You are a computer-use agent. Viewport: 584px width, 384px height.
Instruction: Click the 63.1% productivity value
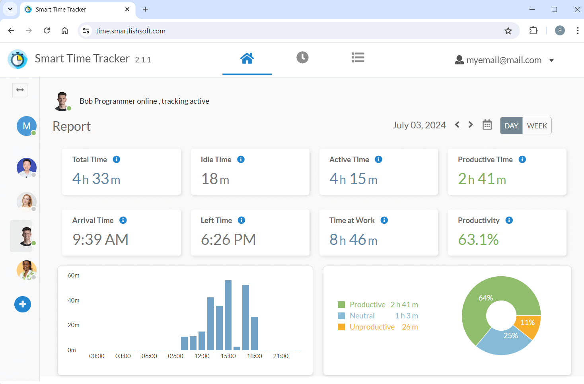(478, 240)
